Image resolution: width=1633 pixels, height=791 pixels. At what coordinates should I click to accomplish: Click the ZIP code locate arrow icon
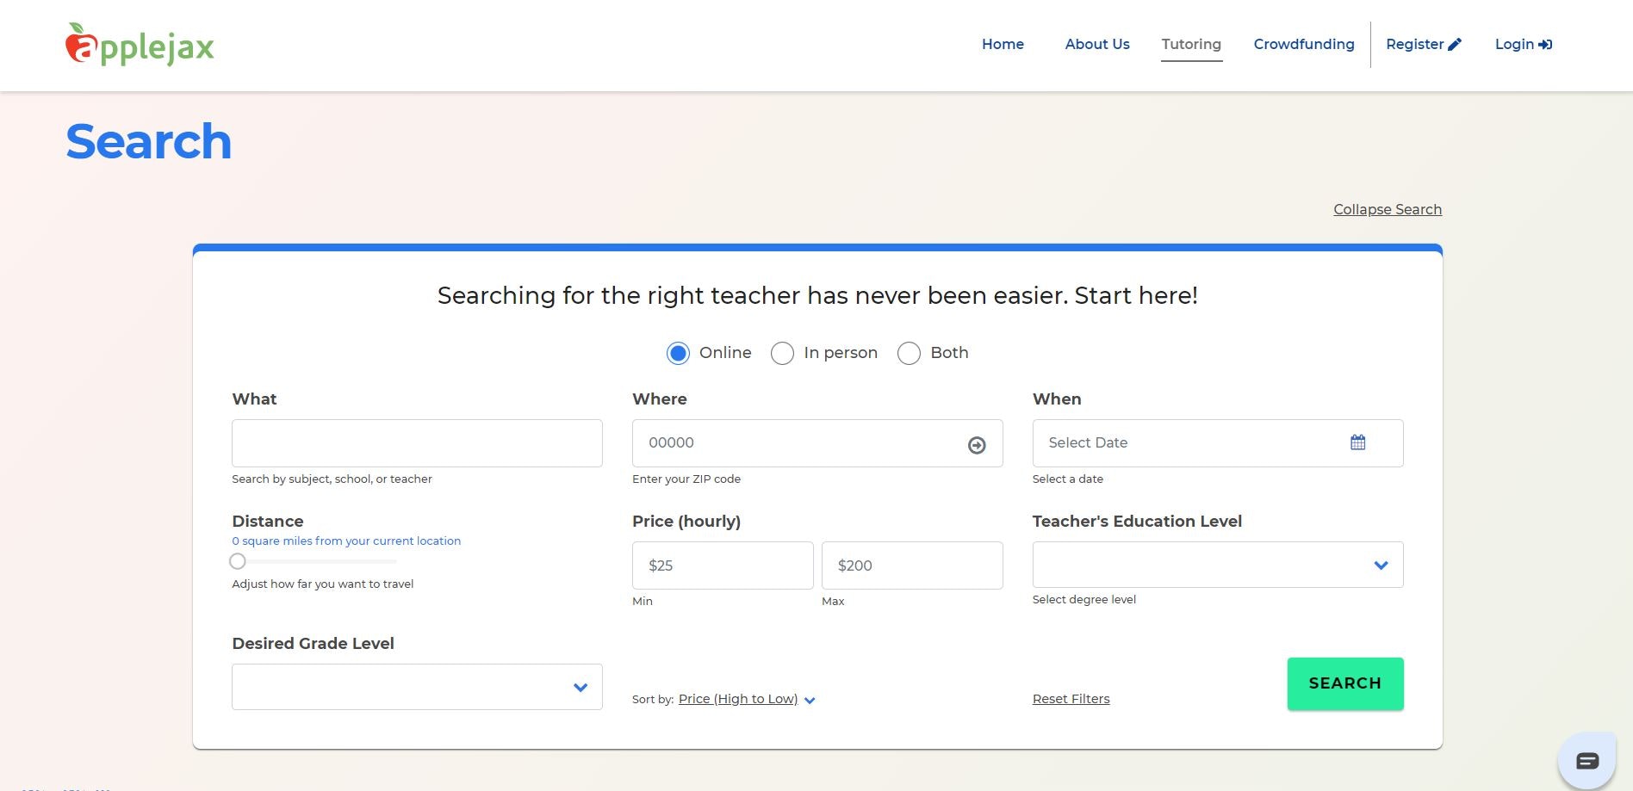click(977, 445)
